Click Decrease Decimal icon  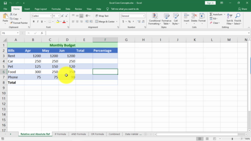pos(143,22)
